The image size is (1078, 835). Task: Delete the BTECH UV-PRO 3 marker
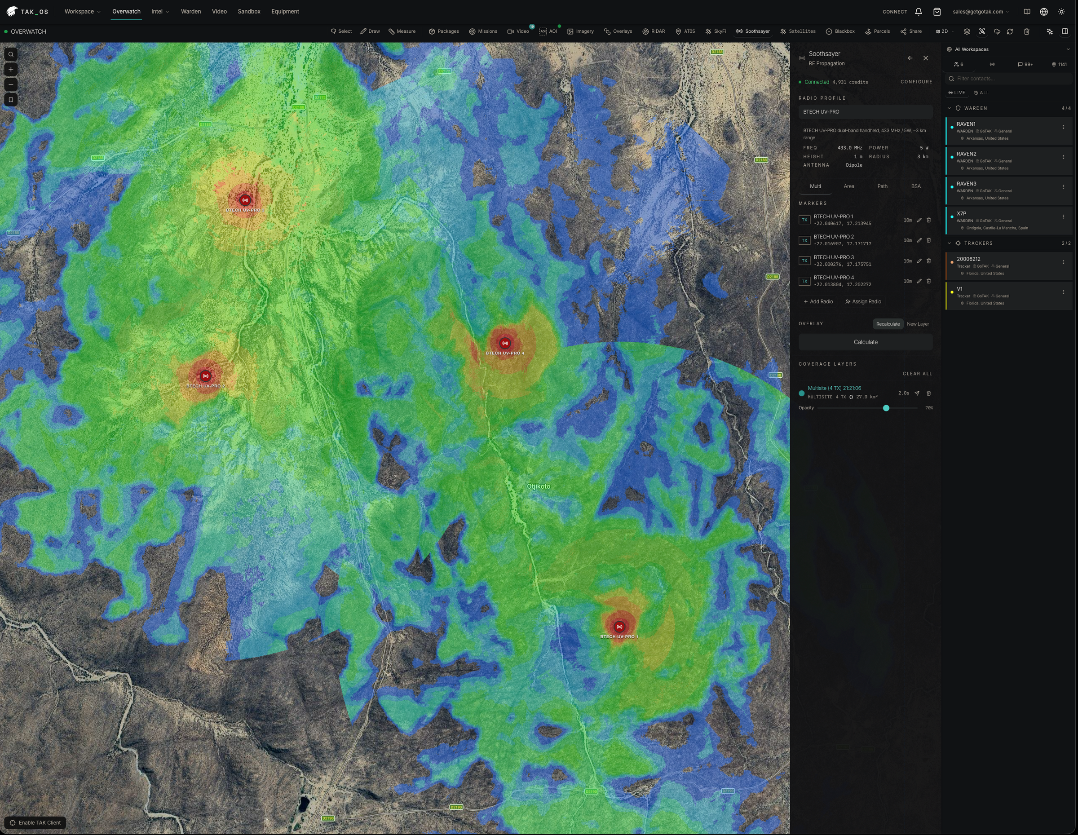[928, 261]
